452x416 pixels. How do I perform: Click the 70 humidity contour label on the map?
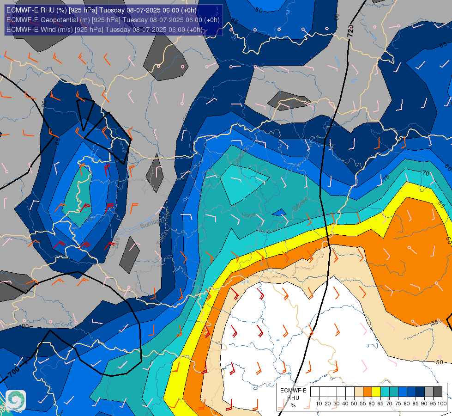(x=426, y=173)
